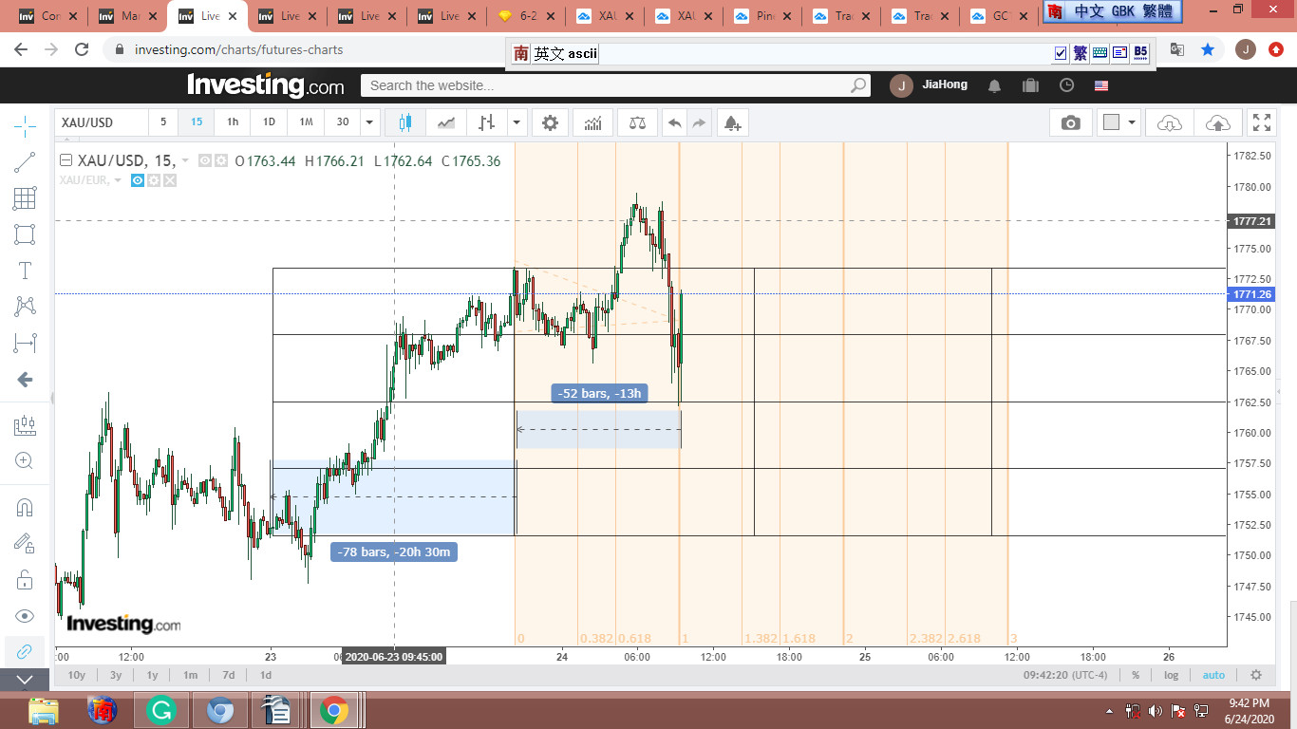The width and height of the screenshot is (1297, 729).
Task: Create a price alert with bell-plus
Action: 732,122
